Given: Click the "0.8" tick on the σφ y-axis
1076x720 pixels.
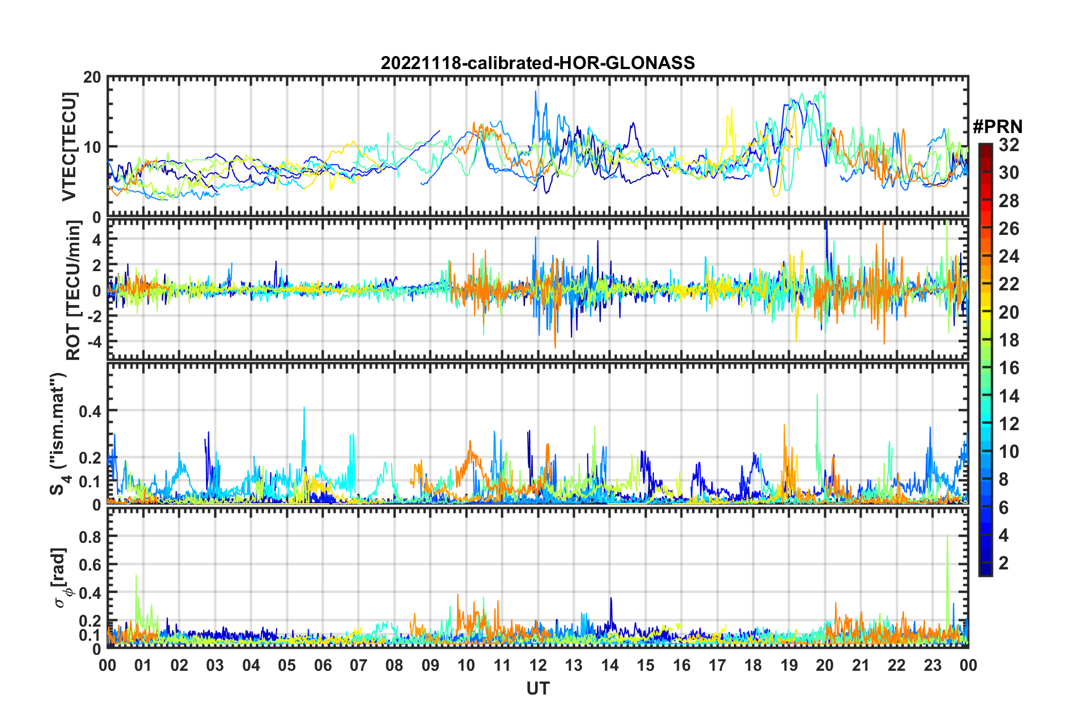Looking at the screenshot, I should (89, 537).
